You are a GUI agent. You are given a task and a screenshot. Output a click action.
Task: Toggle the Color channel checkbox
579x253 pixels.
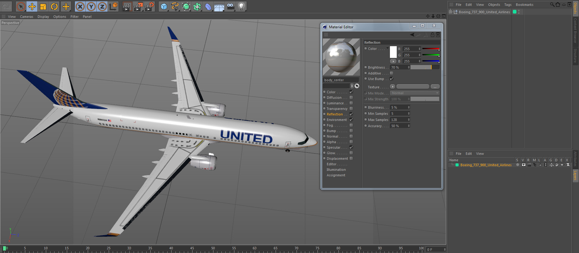(x=351, y=92)
